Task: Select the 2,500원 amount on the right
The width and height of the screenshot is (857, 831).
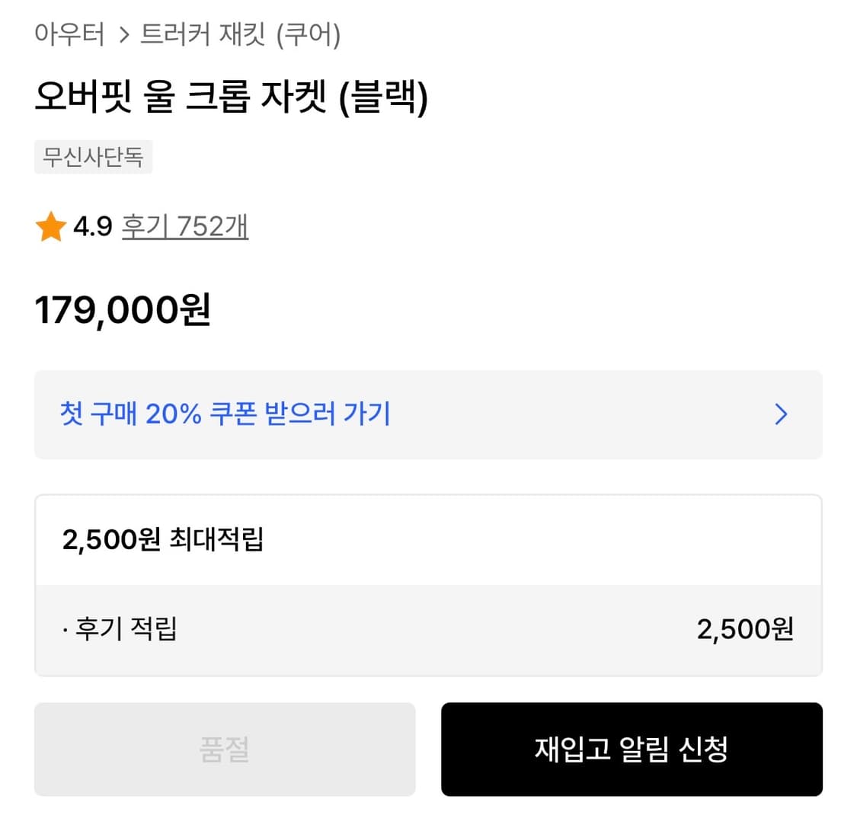Action: (x=744, y=628)
